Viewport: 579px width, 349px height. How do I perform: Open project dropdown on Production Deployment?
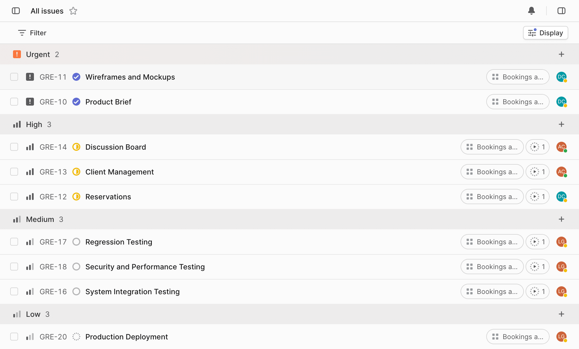(518, 337)
